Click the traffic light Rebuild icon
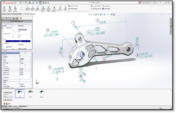 tap(44, 3)
